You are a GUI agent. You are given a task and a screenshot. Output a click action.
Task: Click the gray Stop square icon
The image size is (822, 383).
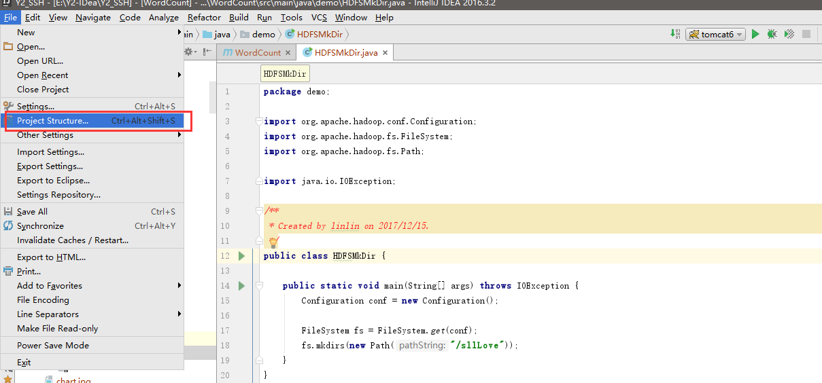[x=806, y=34]
